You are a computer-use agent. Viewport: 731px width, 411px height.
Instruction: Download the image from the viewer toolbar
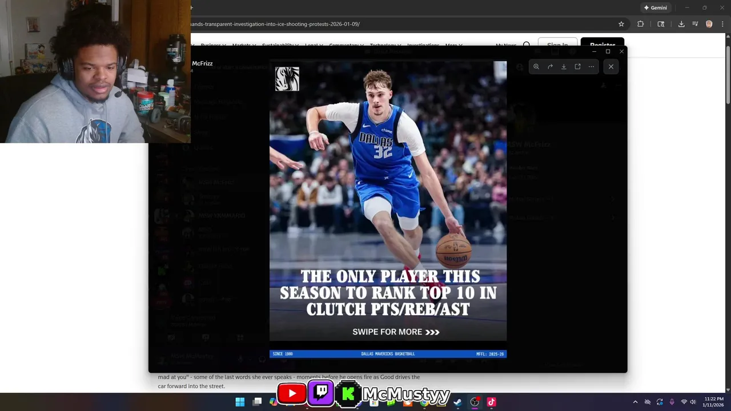coord(564,67)
